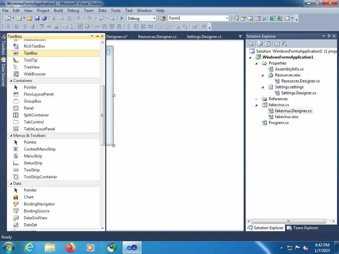Open the document tab list dropdown arrow
Image resolution: width=339 pixels, height=254 pixels.
(x=240, y=36)
